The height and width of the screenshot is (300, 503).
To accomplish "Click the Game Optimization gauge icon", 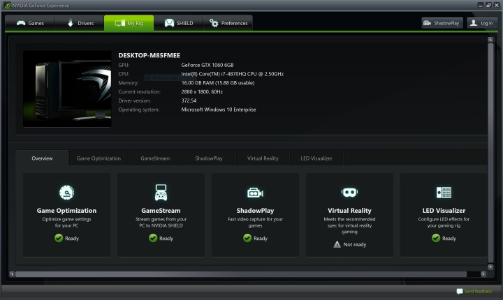I will [67, 193].
